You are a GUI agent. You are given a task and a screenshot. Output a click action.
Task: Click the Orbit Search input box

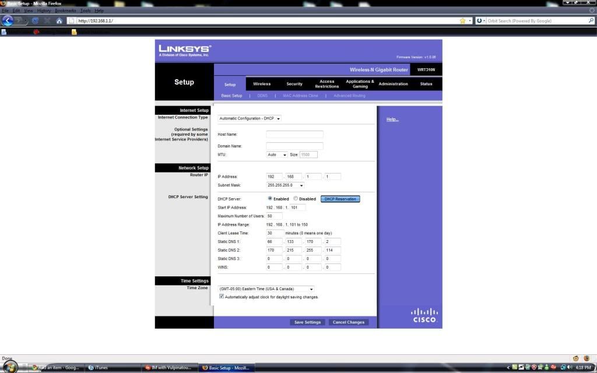pos(537,20)
